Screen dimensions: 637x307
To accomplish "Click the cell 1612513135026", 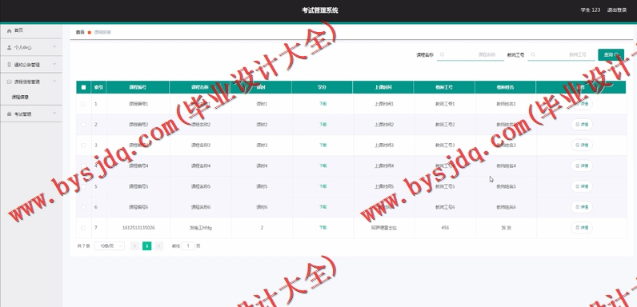I will [138, 228].
